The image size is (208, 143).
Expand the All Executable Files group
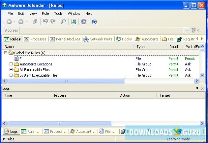pos(11,70)
